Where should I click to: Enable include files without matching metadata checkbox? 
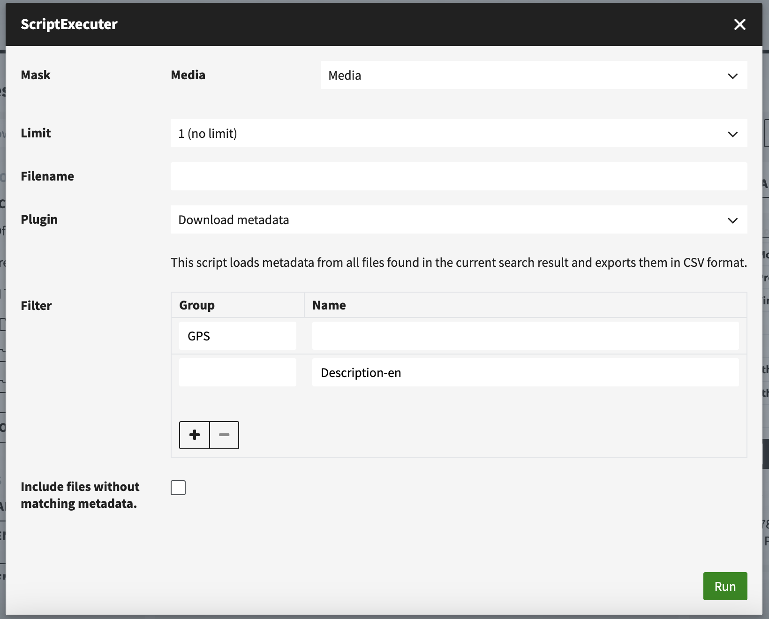click(178, 488)
